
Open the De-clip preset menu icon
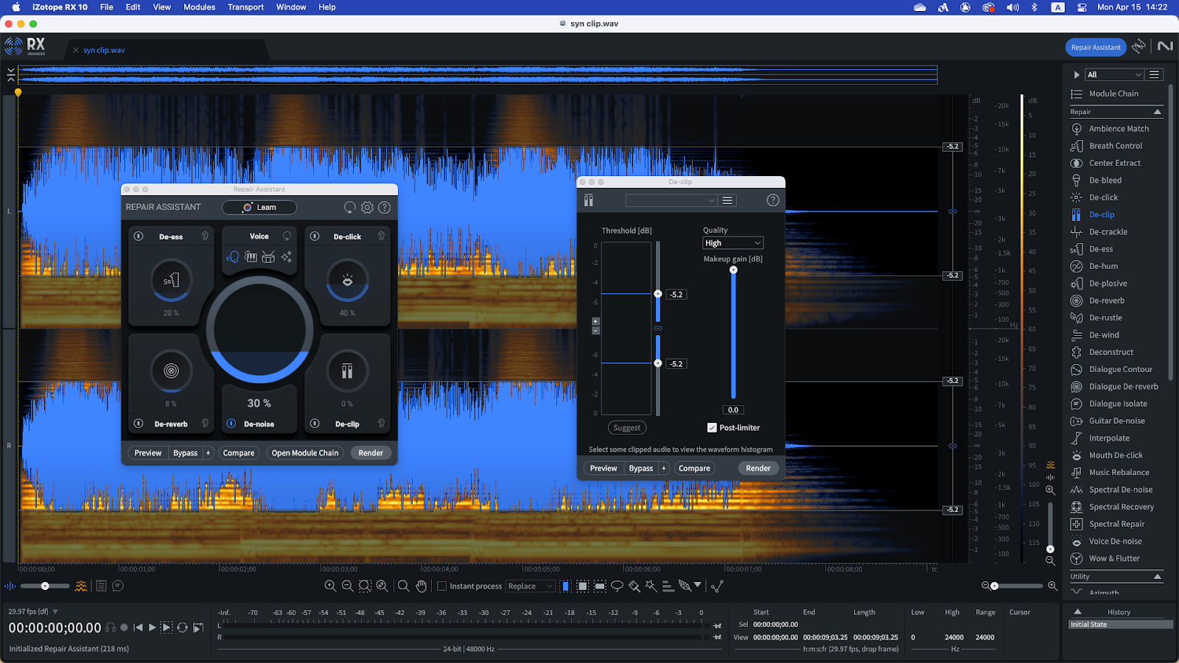pos(727,200)
